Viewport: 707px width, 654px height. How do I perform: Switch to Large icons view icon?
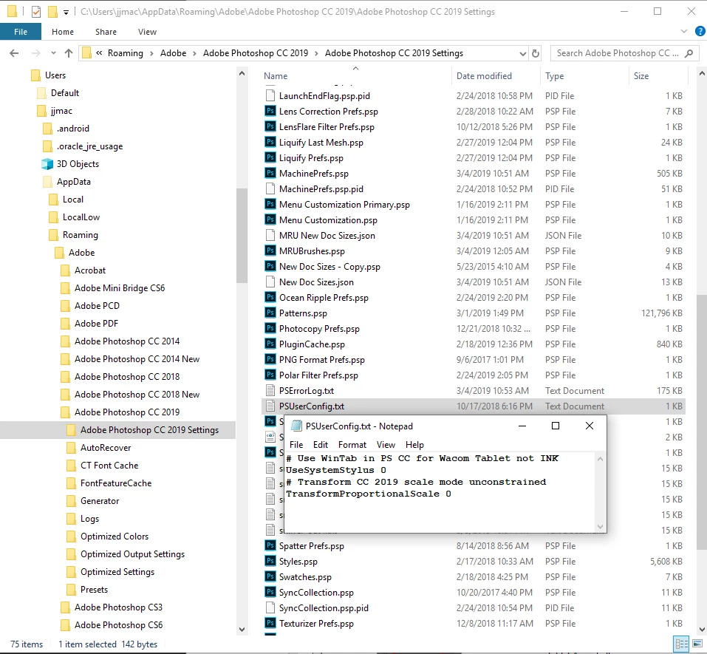[x=697, y=644]
